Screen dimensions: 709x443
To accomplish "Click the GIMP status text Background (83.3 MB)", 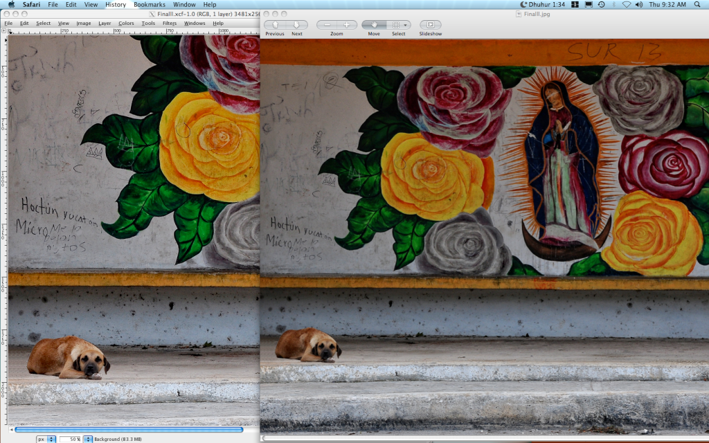I will pos(118,439).
